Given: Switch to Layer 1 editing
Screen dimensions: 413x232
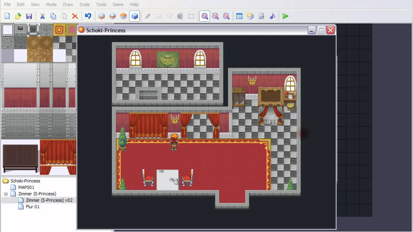Looking at the screenshot, I should 102,16.
